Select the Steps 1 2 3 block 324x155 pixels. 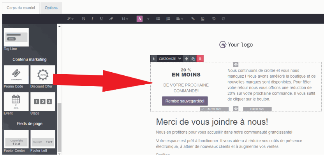pyautogui.click(x=43, y=101)
